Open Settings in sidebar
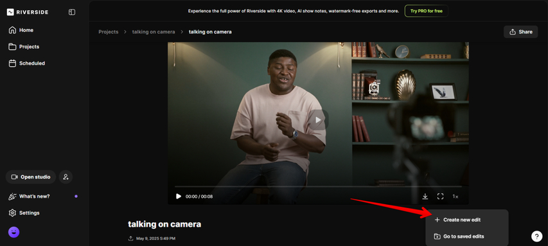Viewport: 548px width, 246px height. (24, 213)
